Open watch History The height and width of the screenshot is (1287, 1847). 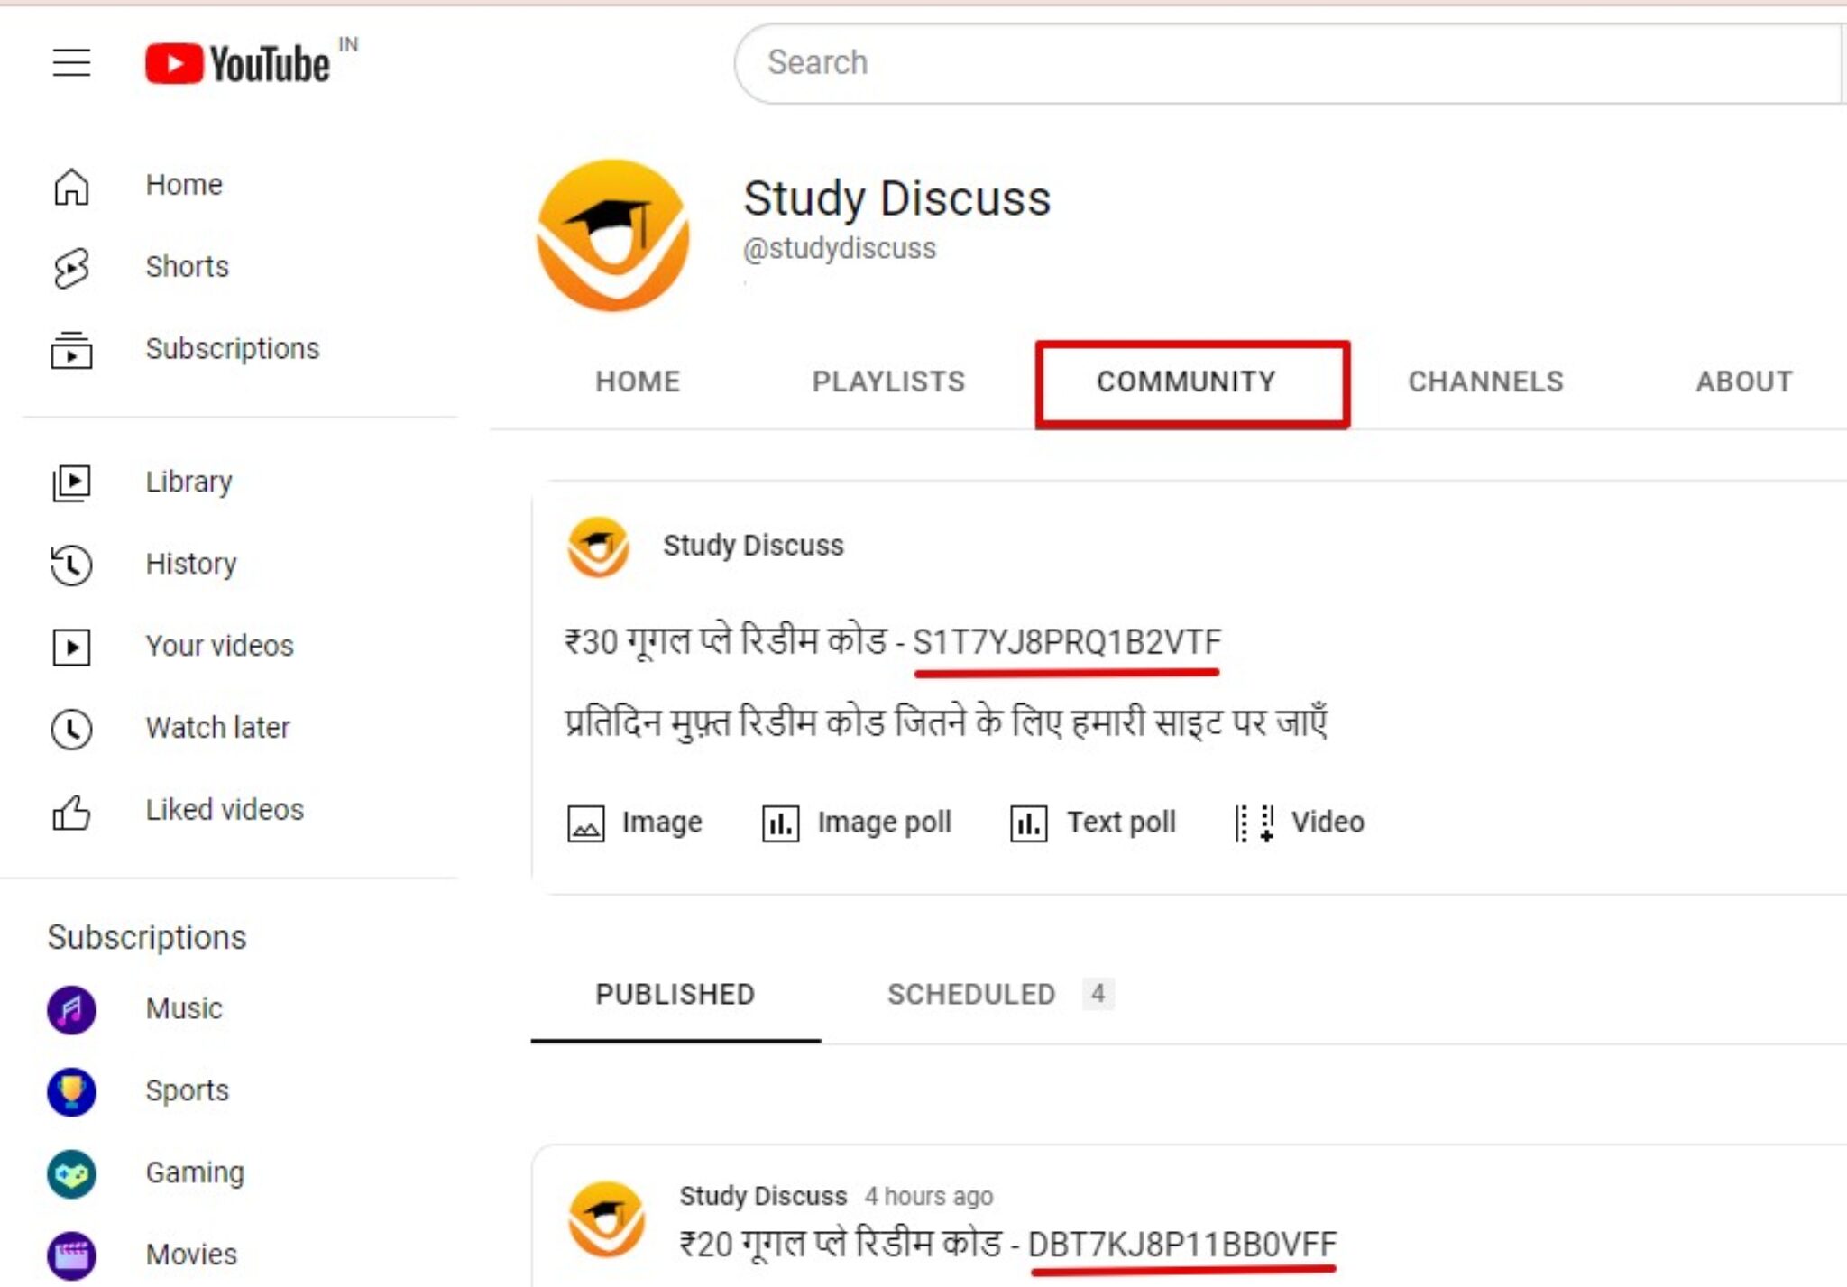[x=190, y=564]
